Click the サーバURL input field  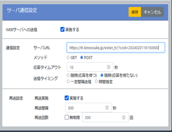[116, 48]
